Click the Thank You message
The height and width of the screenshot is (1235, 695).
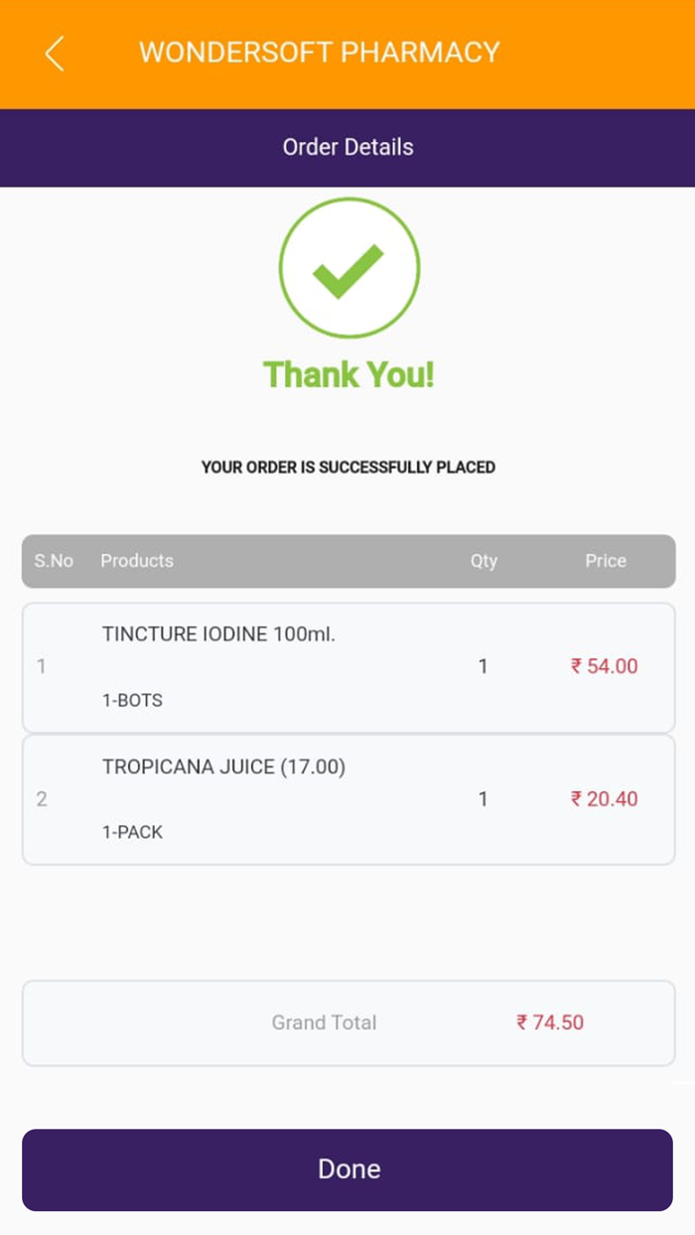point(348,375)
